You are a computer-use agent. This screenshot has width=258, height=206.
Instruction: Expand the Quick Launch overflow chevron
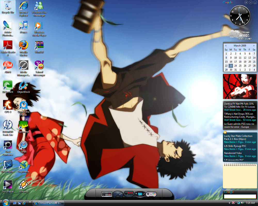30,202
